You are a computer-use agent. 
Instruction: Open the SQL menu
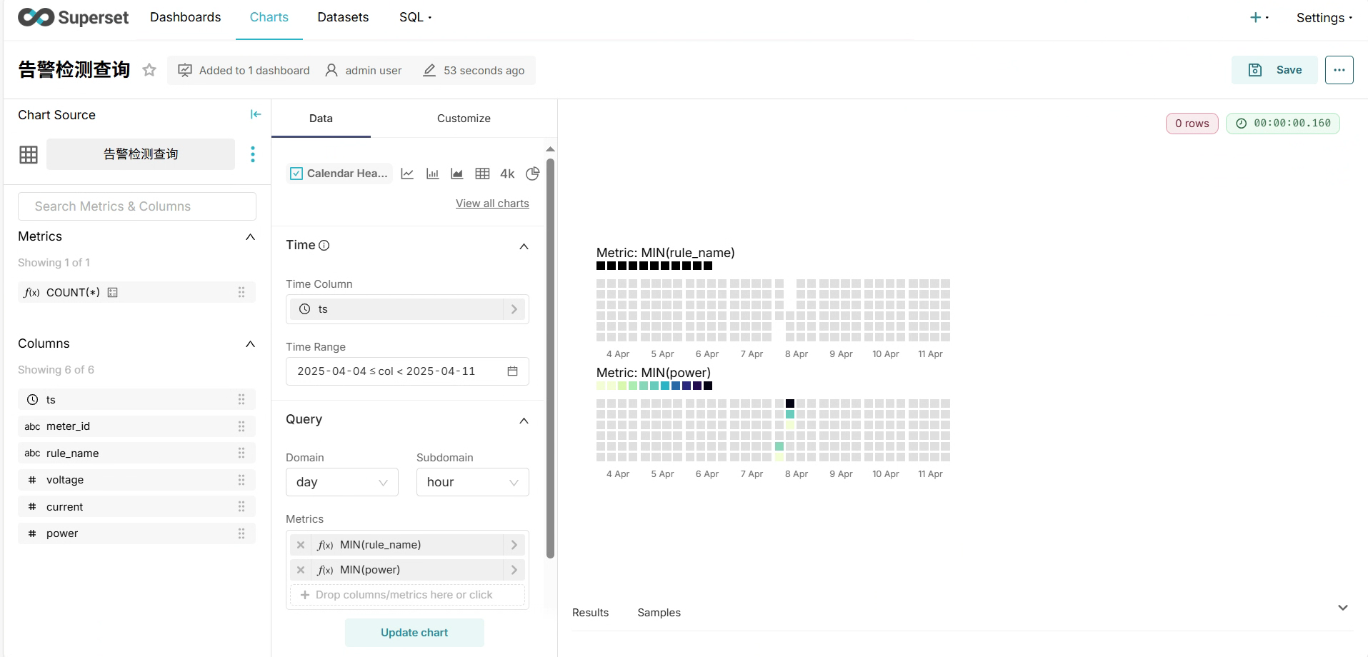415,17
